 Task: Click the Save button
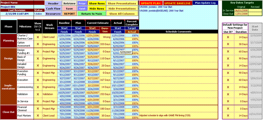click(70, 9)
